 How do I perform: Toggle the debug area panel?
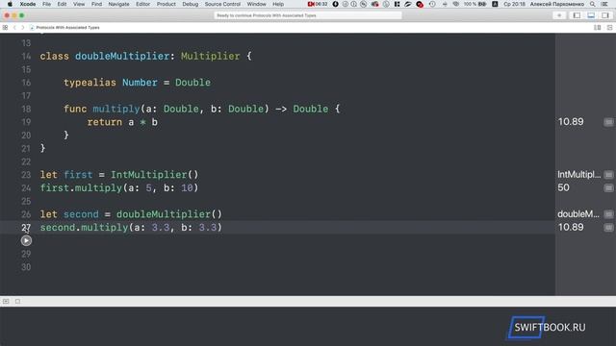(591, 15)
